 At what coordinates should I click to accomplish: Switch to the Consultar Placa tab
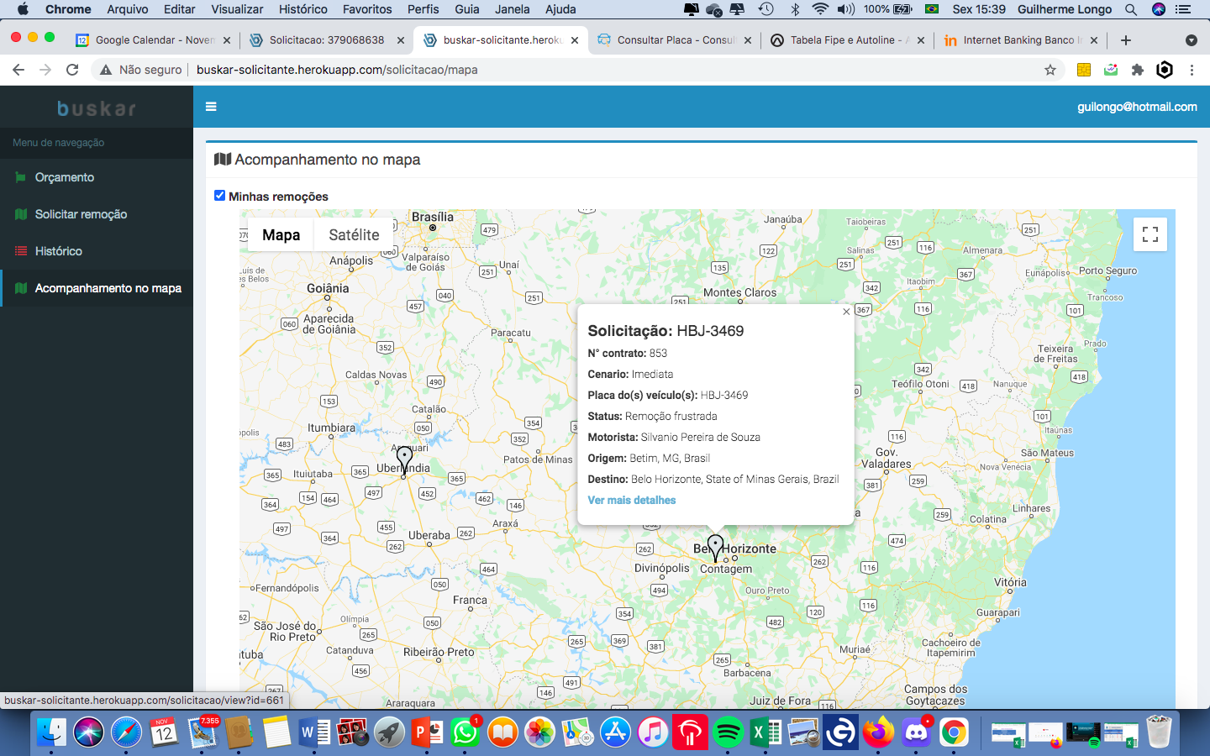click(x=676, y=39)
